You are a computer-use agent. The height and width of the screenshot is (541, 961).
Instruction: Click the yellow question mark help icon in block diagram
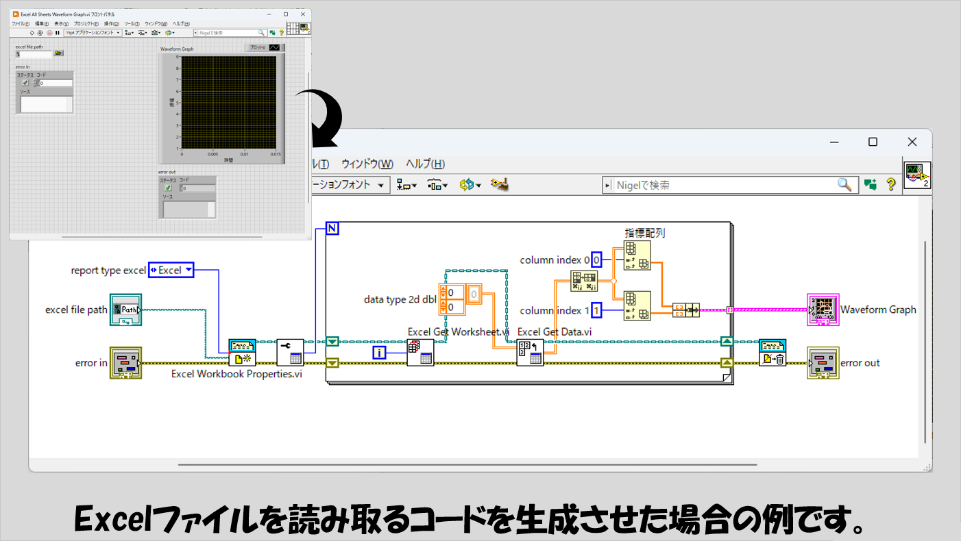(891, 184)
